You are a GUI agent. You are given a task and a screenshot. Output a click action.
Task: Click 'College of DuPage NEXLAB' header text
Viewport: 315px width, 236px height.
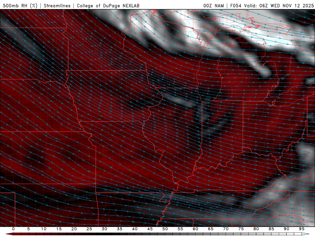click(x=108, y=6)
